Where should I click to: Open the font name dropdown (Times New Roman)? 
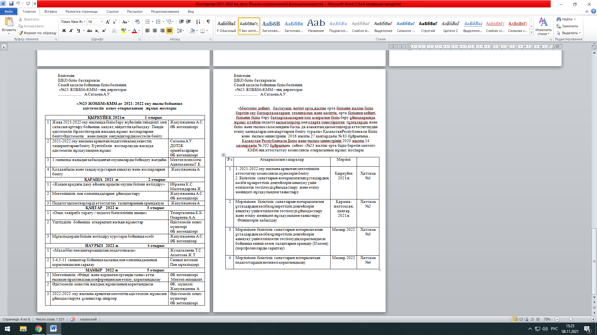[x=85, y=22]
